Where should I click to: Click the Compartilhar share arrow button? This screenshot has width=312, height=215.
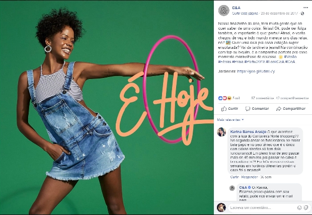click(291, 108)
